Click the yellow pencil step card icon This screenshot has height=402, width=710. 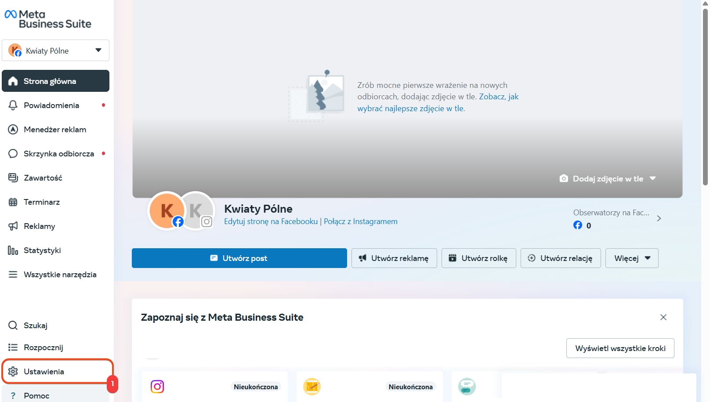(312, 387)
